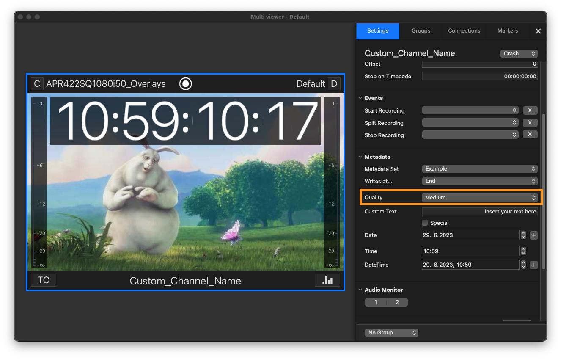Viewport: 561px width, 359px height.
Task: Open the Stop Recording event dropdown
Action: [x=470, y=135]
